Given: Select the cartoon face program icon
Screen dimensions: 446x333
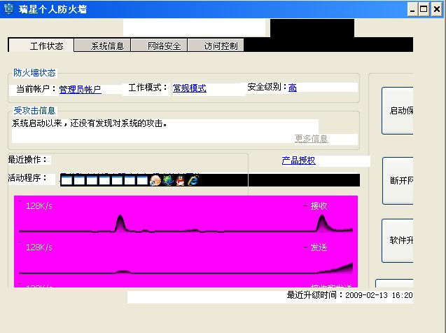Looking at the screenshot, I should click(x=155, y=180).
